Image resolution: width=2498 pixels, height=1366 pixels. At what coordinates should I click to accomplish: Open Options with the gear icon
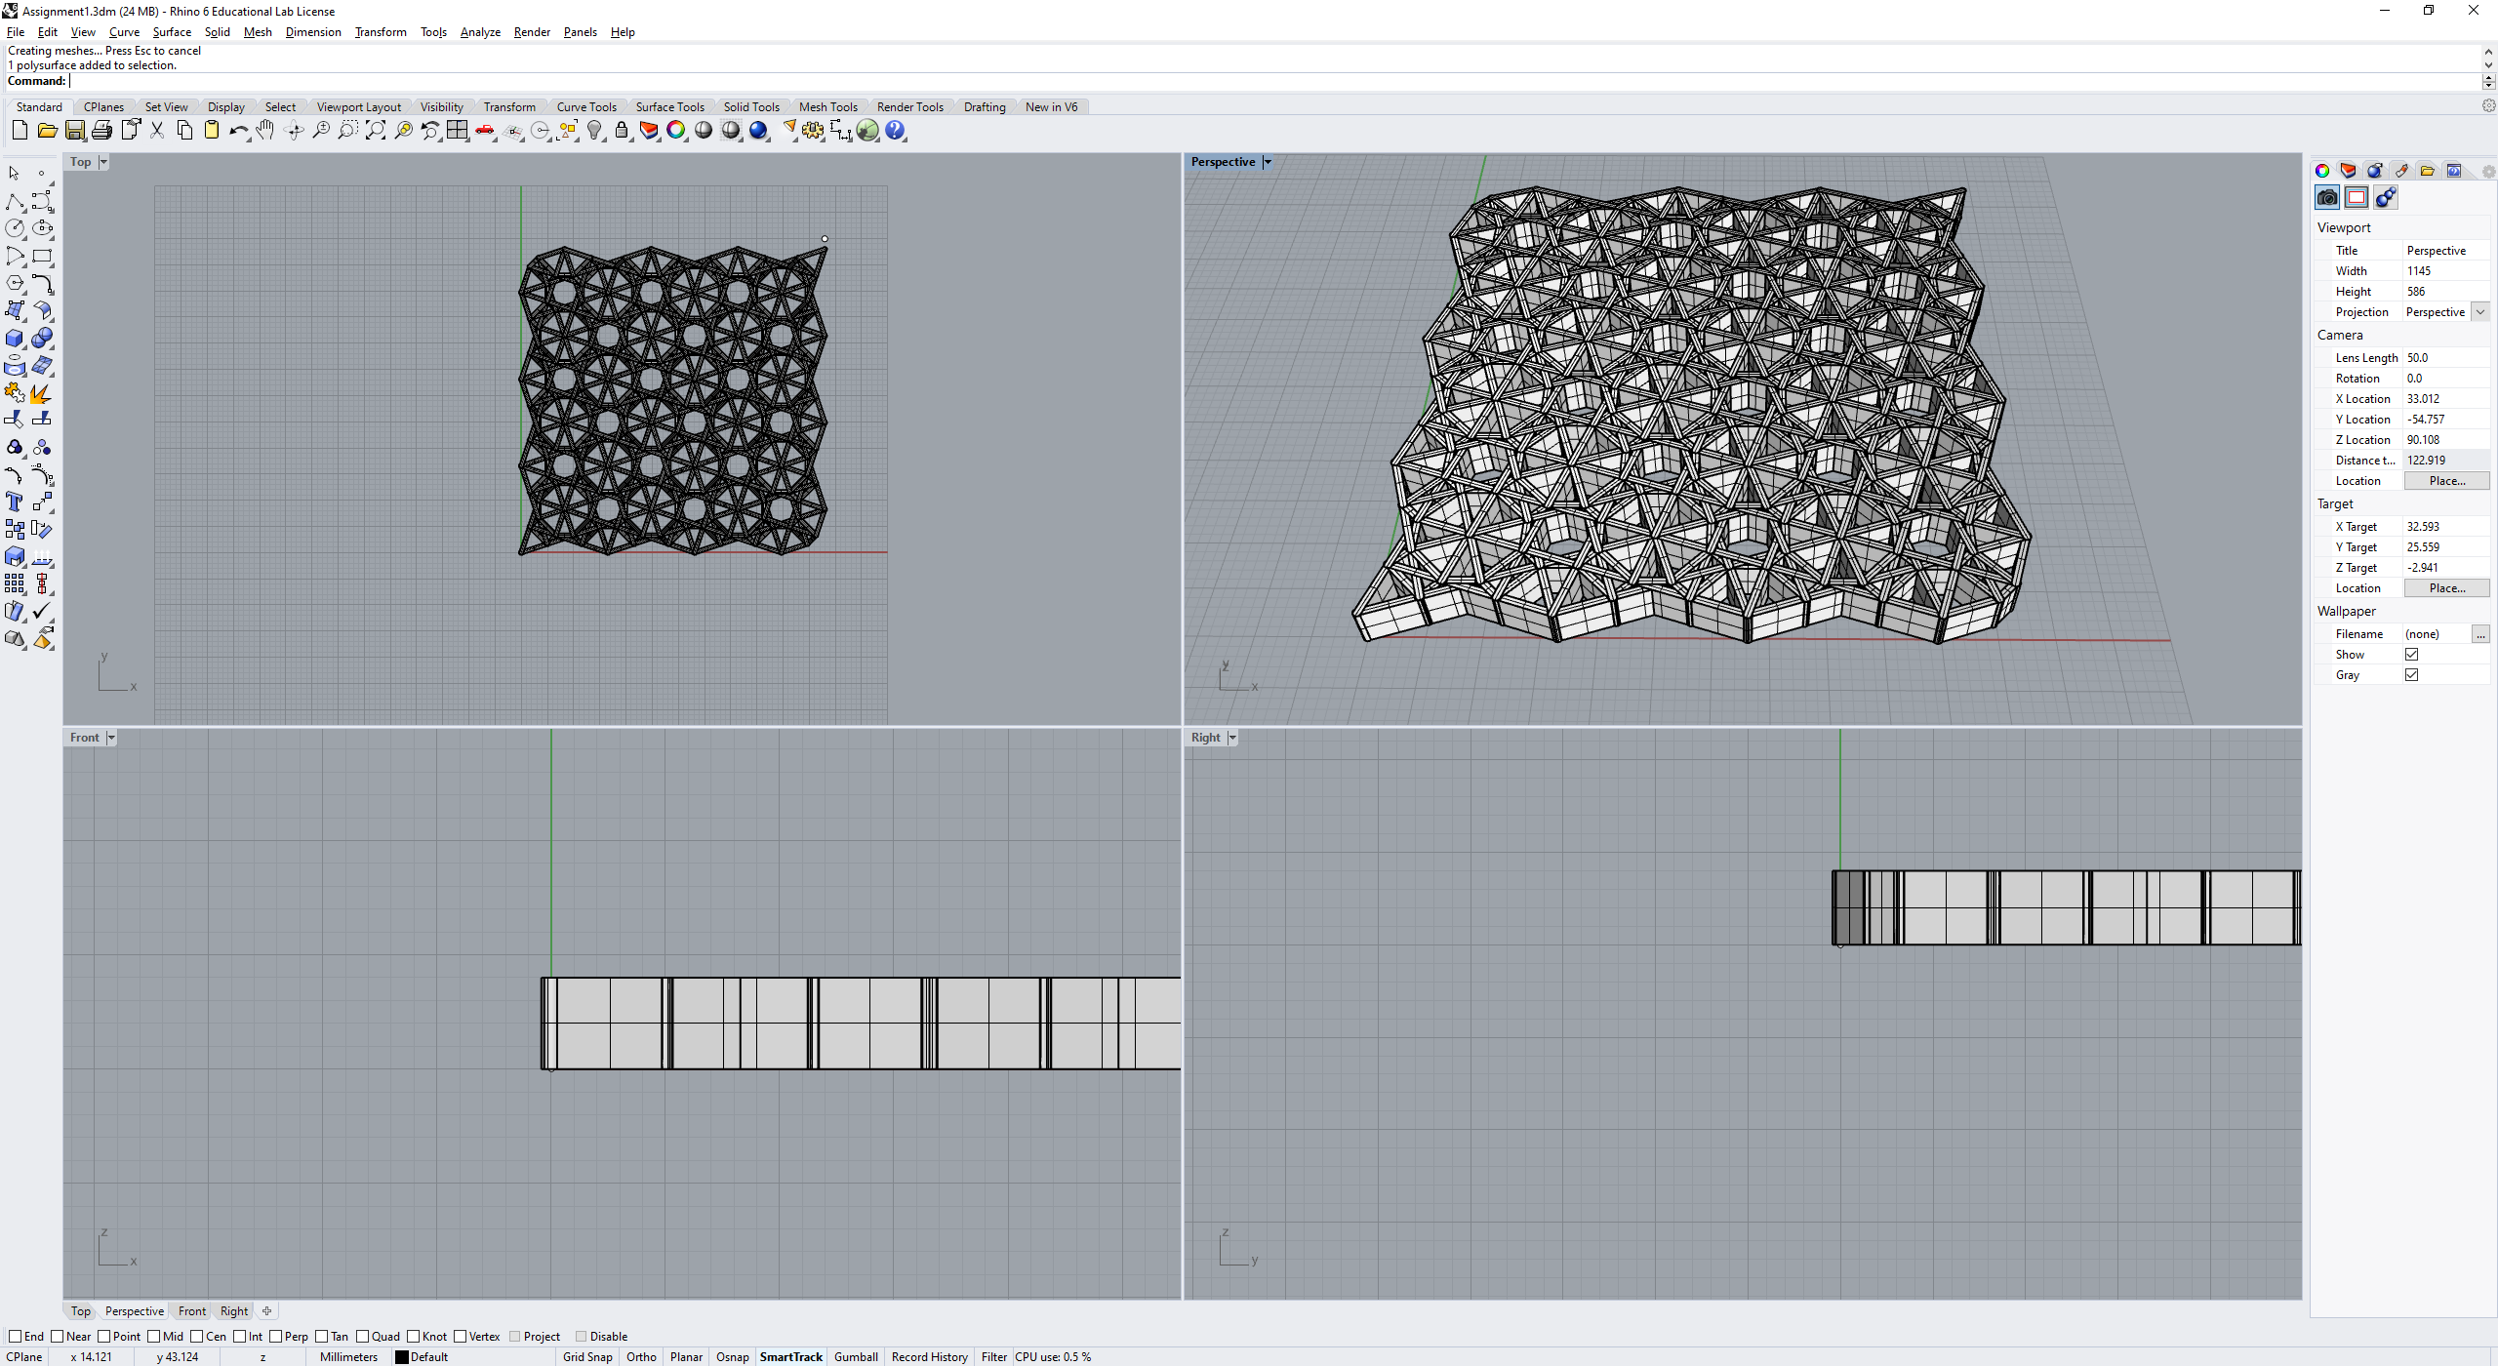click(x=813, y=131)
